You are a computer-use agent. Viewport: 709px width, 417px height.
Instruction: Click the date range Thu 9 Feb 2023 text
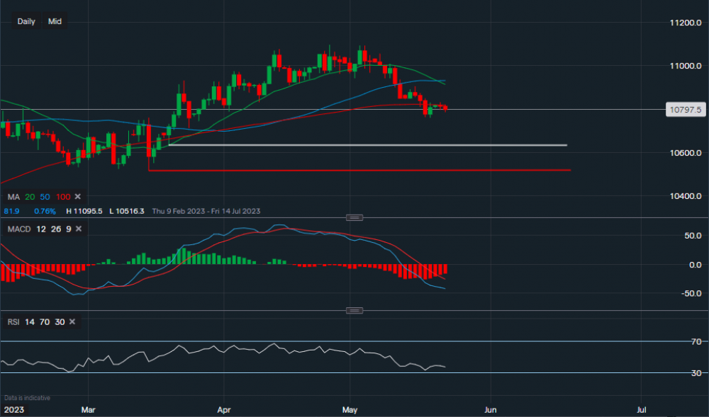(x=166, y=211)
